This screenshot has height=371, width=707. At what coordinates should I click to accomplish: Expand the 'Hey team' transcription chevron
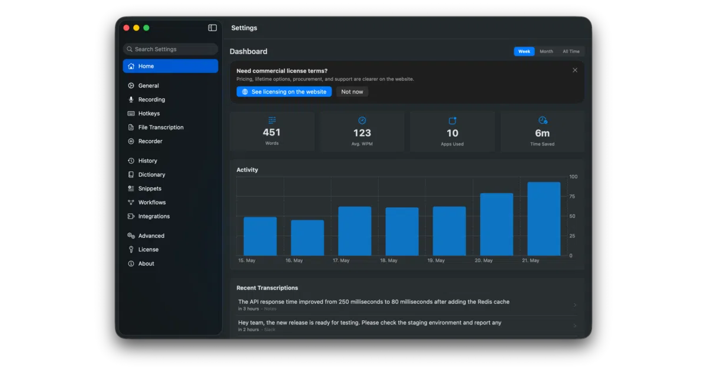pos(575,326)
